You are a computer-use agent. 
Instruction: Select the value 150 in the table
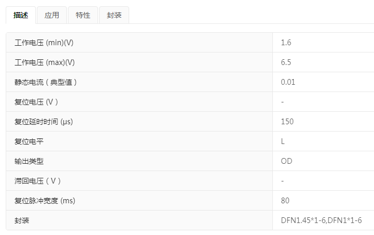[x=287, y=122]
